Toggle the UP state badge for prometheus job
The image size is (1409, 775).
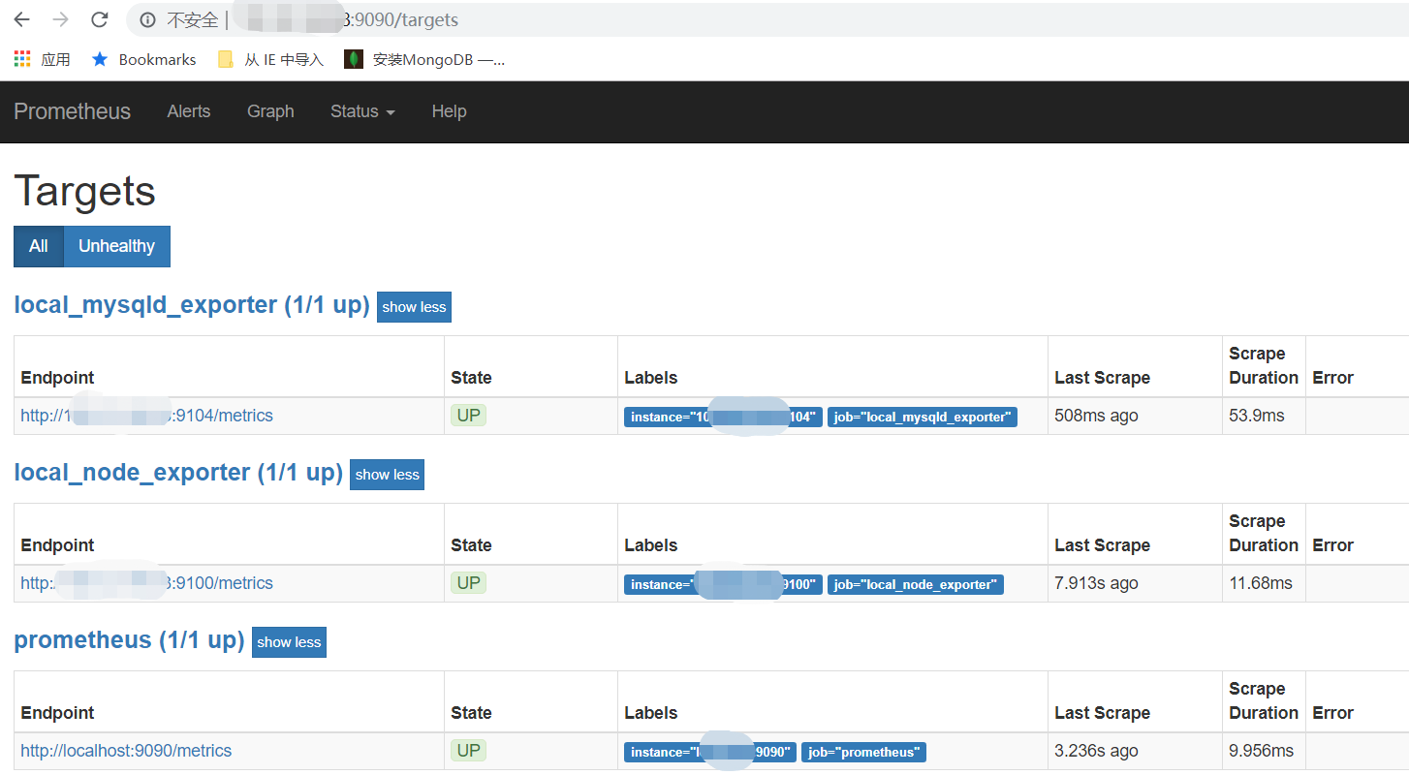[468, 751]
